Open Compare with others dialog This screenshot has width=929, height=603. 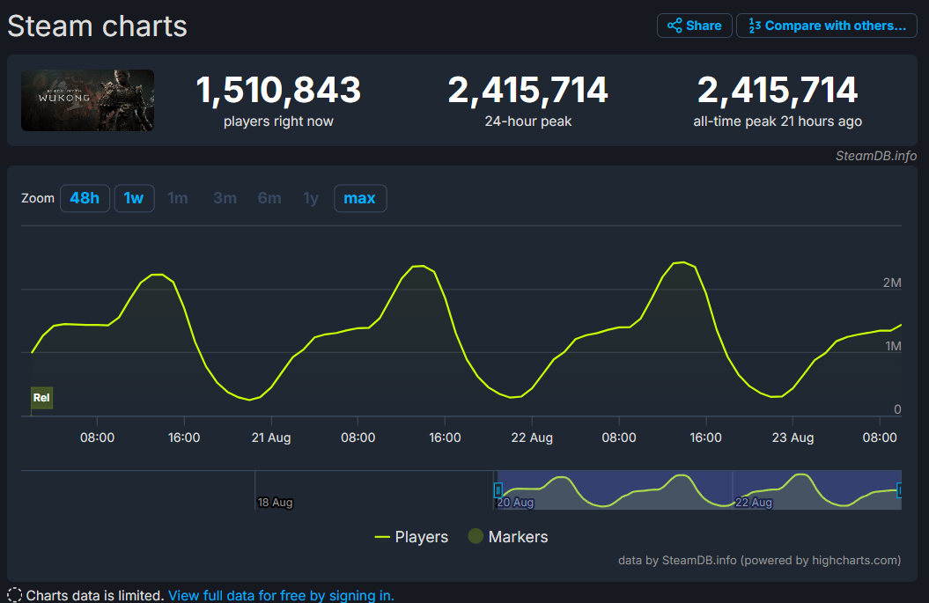click(827, 26)
